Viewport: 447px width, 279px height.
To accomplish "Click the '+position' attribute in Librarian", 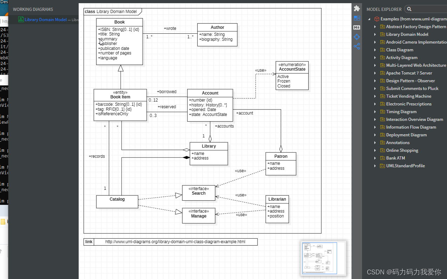I will pyautogui.click(x=276, y=216).
